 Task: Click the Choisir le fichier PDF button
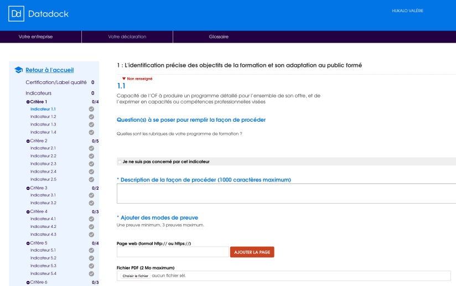136,275
